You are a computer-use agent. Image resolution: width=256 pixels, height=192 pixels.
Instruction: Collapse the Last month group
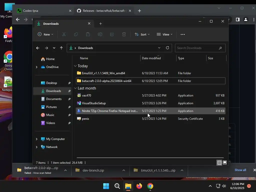click(75, 88)
